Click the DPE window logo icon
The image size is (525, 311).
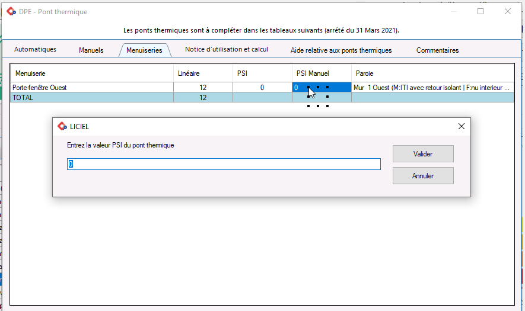coord(11,11)
